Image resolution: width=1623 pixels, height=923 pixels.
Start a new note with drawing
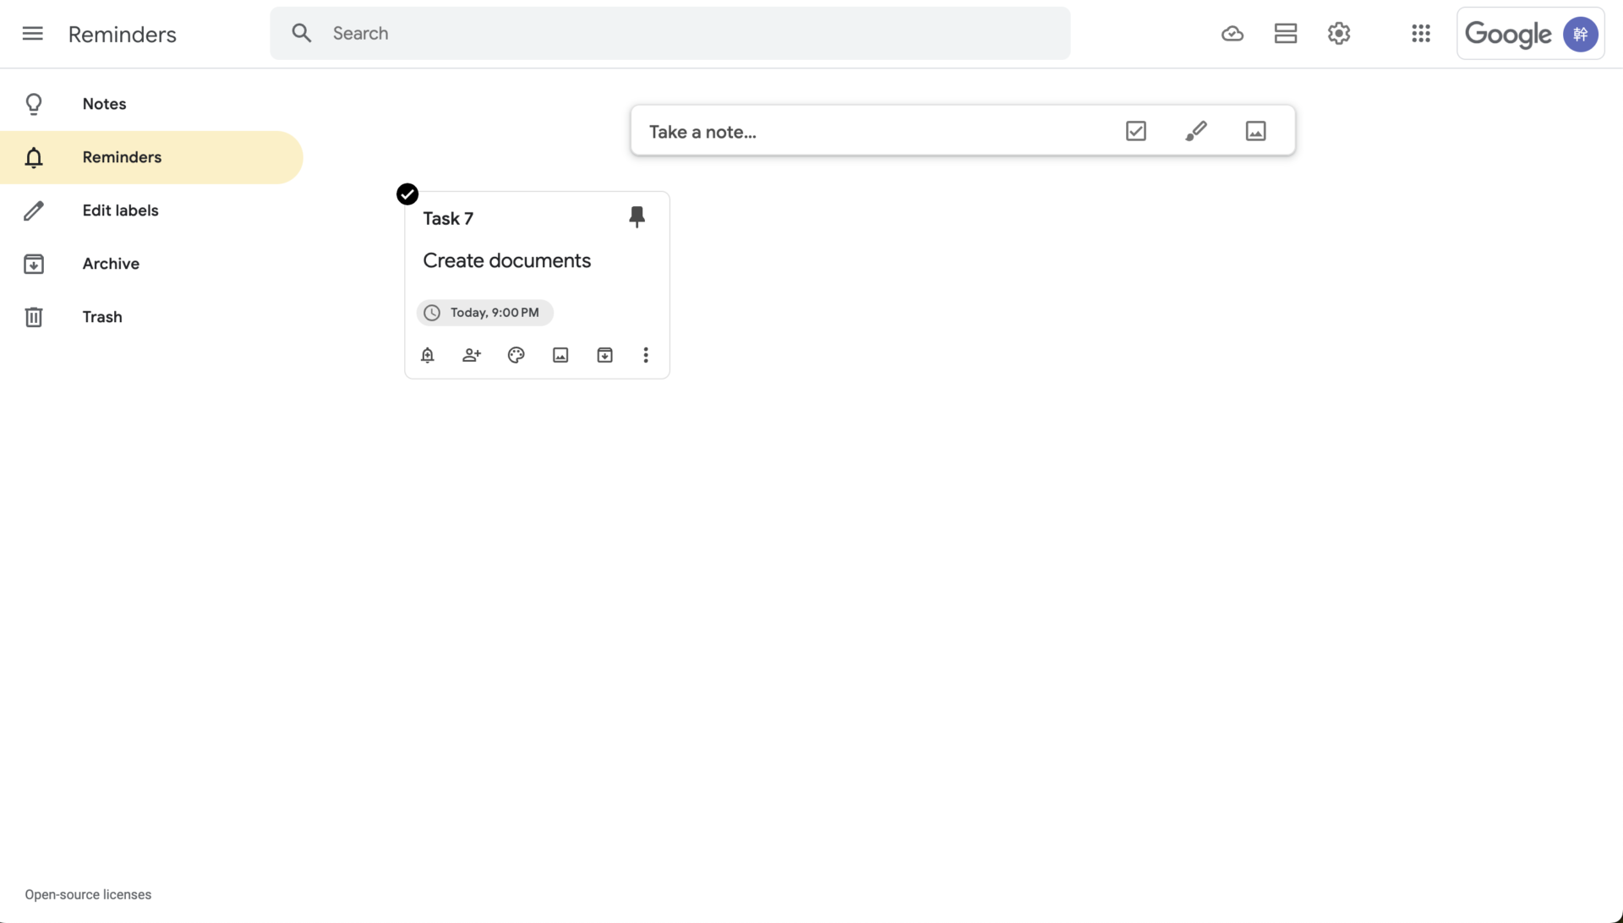click(1195, 131)
